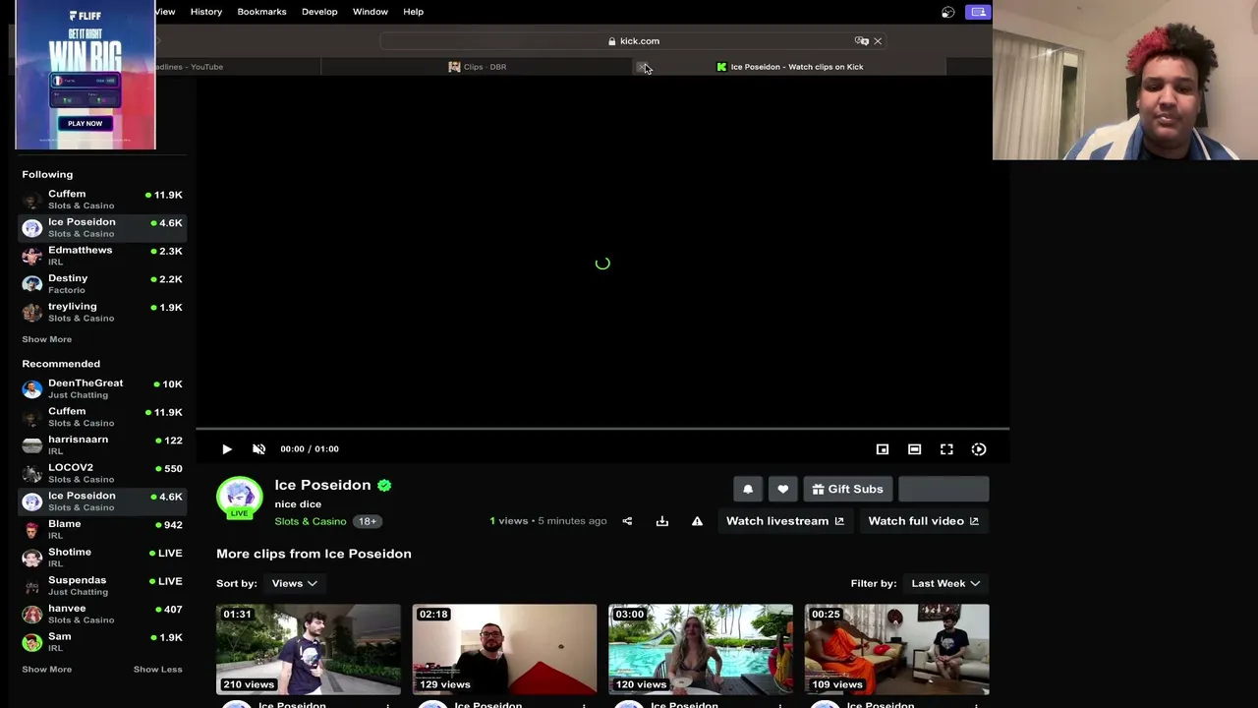Download the clip with the download icon
The height and width of the screenshot is (708, 1258).
pos(662,521)
